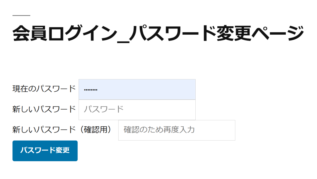Click empty right side of new password field
The image size is (317, 179).
(173, 110)
